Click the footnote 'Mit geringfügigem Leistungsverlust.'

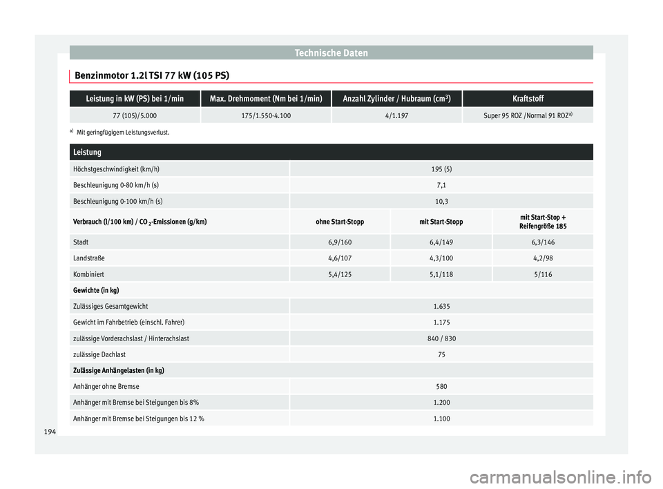pos(123,133)
